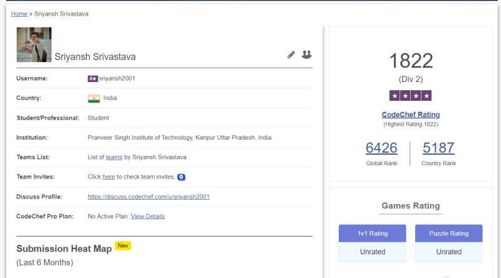The image size is (501, 278).
Task: Click Unrated under 1v1 Rating
Action: (373, 252)
